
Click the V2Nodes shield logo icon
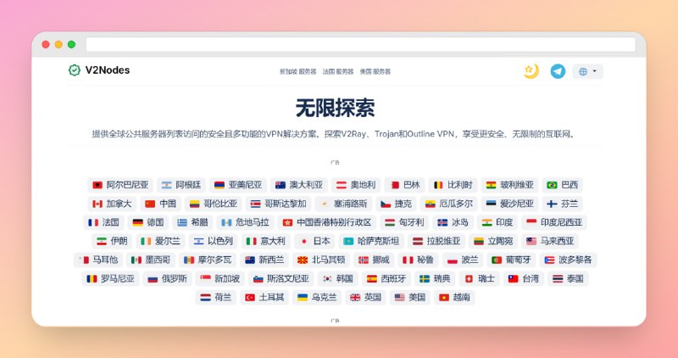coord(75,70)
